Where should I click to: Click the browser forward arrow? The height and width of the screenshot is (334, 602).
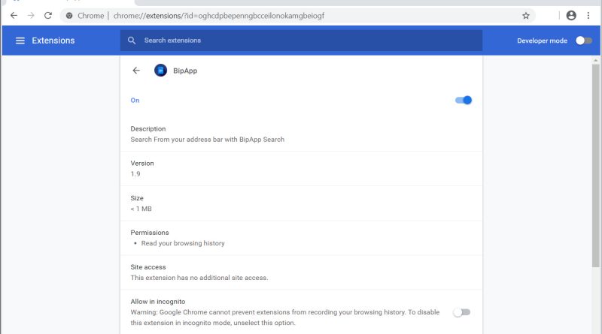click(31, 15)
